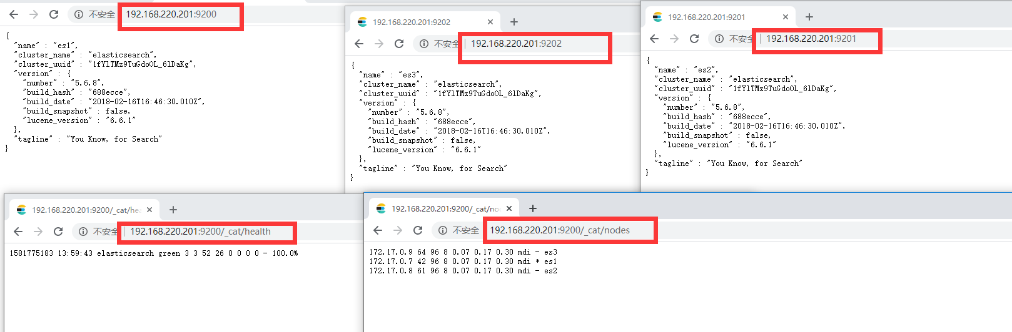Reload the 192.168.220.201:9200 page

coord(54,14)
